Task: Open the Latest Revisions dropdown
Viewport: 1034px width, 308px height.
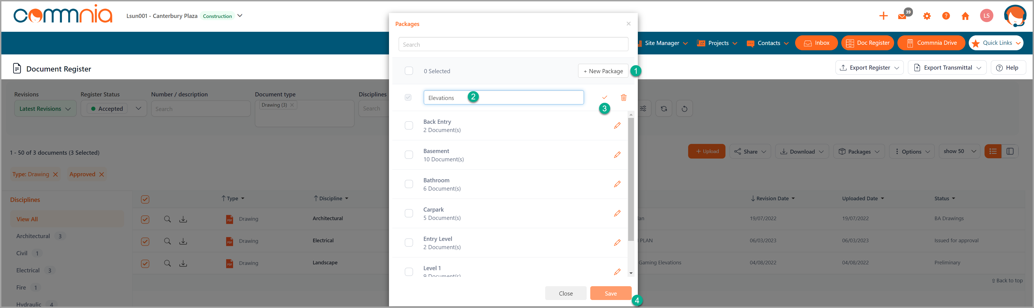Action: click(x=45, y=108)
